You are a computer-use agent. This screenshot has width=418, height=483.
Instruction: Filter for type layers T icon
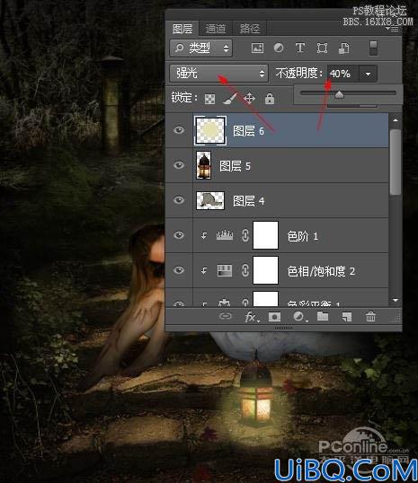300,48
